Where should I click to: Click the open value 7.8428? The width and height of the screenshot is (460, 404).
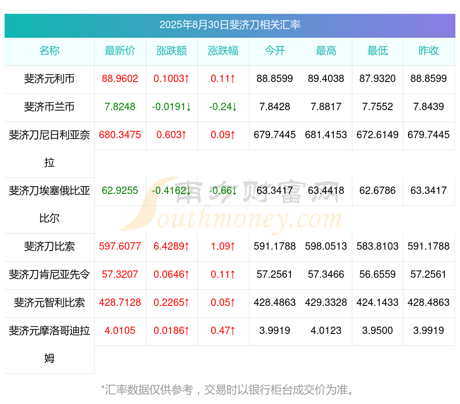[275, 106]
